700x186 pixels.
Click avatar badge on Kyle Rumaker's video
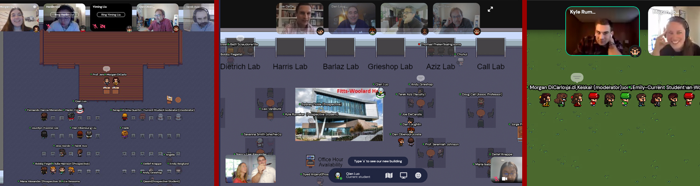pos(634,51)
